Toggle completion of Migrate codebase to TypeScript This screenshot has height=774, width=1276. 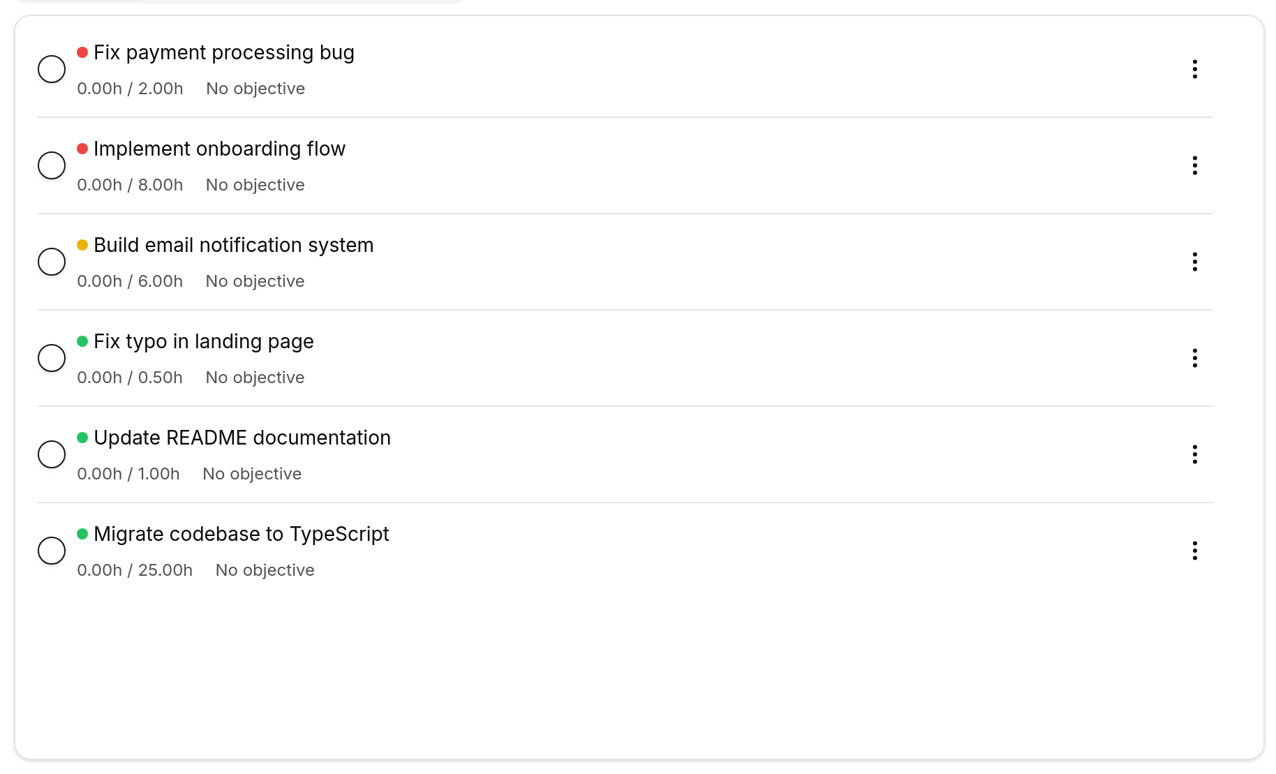[52, 551]
